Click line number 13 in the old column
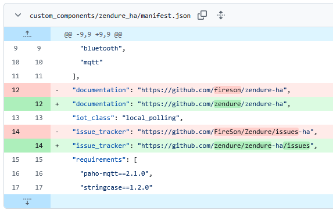 tap(16, 118)
